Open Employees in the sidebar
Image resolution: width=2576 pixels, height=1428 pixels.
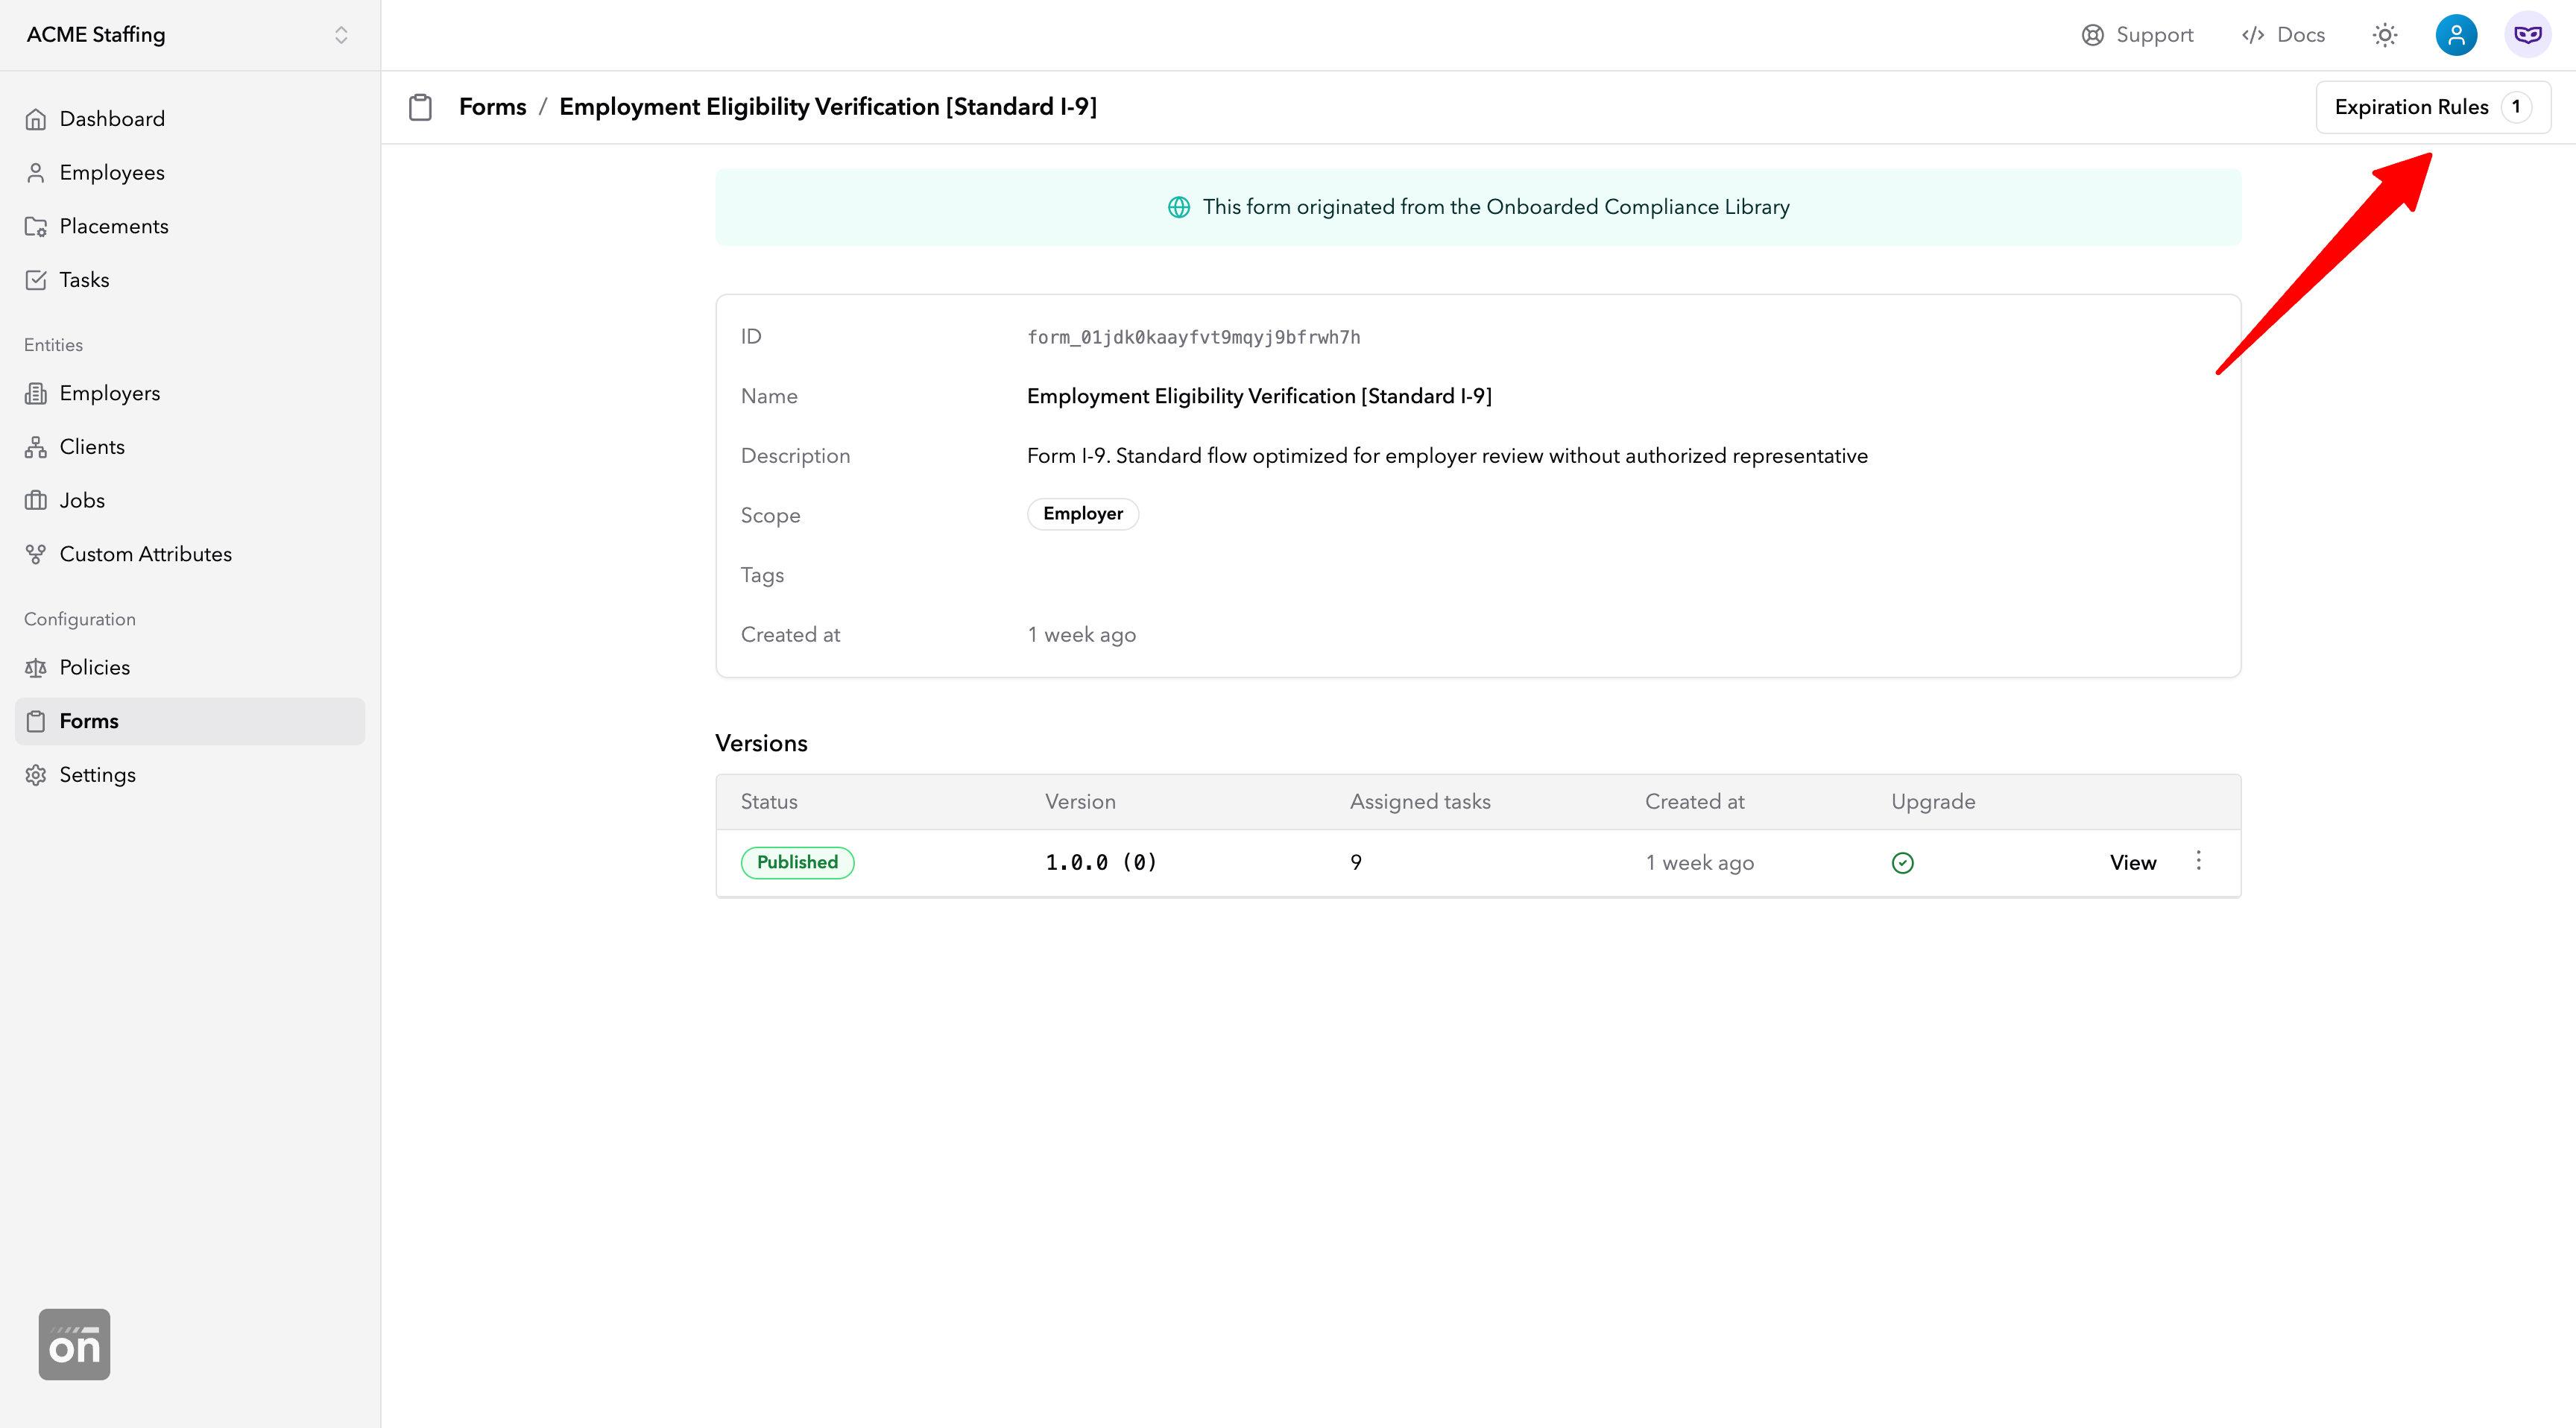[x=112, y=173]
